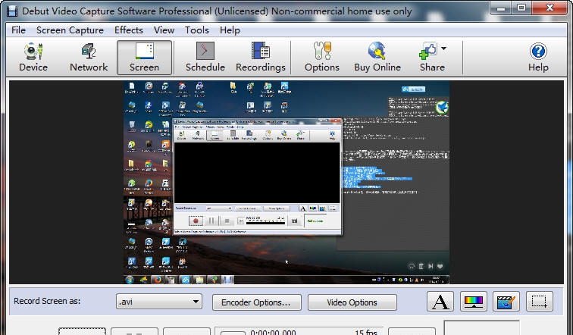Choose the dashed rectangle screen selection tool
The width and height of the screenshot is (573, 335).
(x=540, y=302)
